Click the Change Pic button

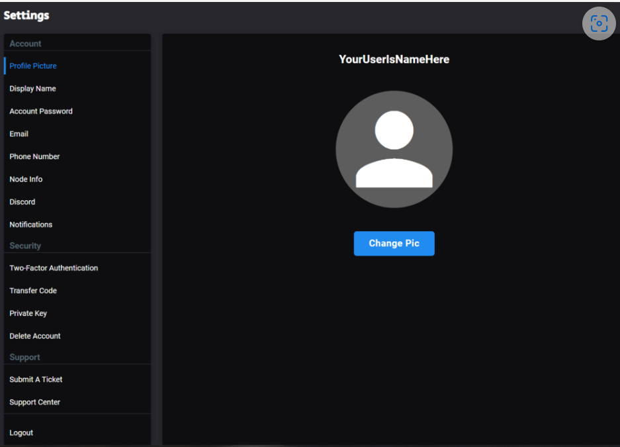tap(394, 243)
